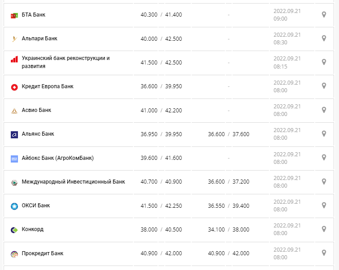Click the БТА Банк logo icon
Image resolution: width=339 pixels, height=270 pixels.
click(14, 16)
